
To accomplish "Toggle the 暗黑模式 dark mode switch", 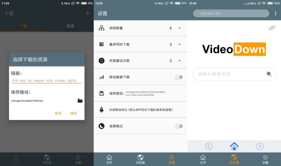I will tap(179, 126).
